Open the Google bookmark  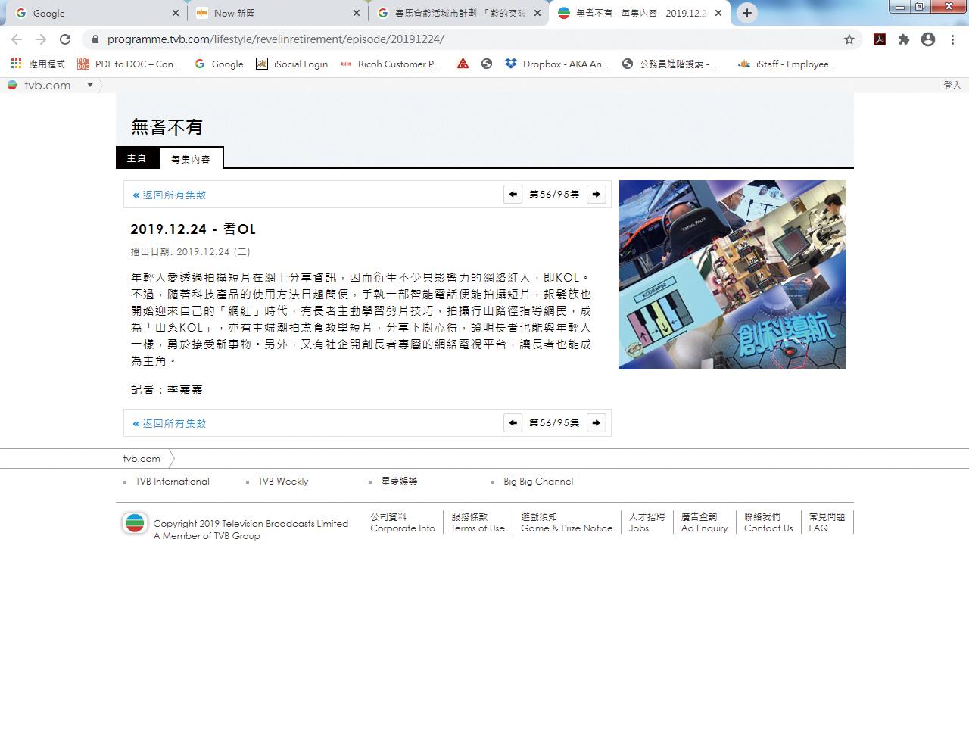coord(220,64)
